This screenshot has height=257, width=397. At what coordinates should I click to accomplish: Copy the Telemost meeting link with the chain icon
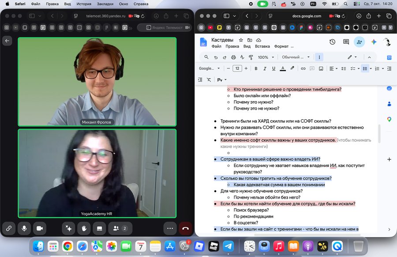pos(9,228)
